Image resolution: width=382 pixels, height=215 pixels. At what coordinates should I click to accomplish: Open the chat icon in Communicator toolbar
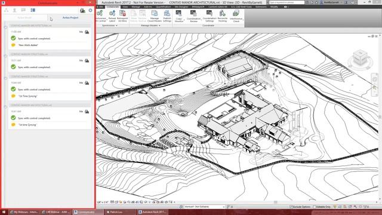tap(23, 10)
